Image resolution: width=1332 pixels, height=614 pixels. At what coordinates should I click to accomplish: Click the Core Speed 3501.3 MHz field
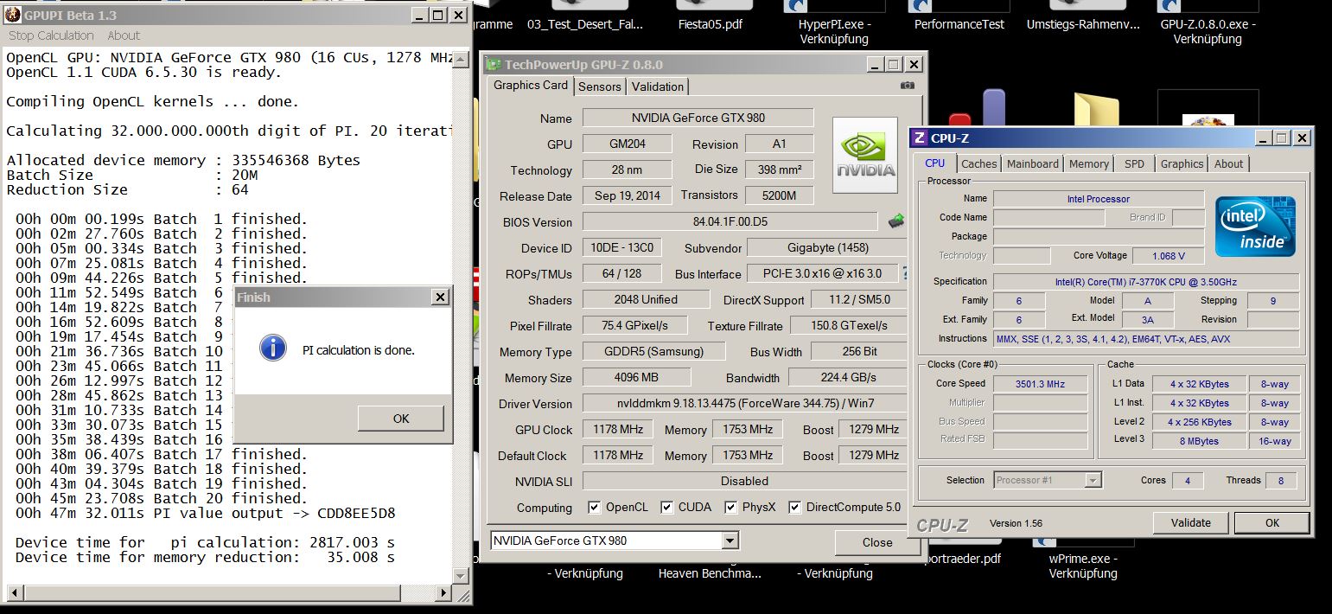point(1040,383)
